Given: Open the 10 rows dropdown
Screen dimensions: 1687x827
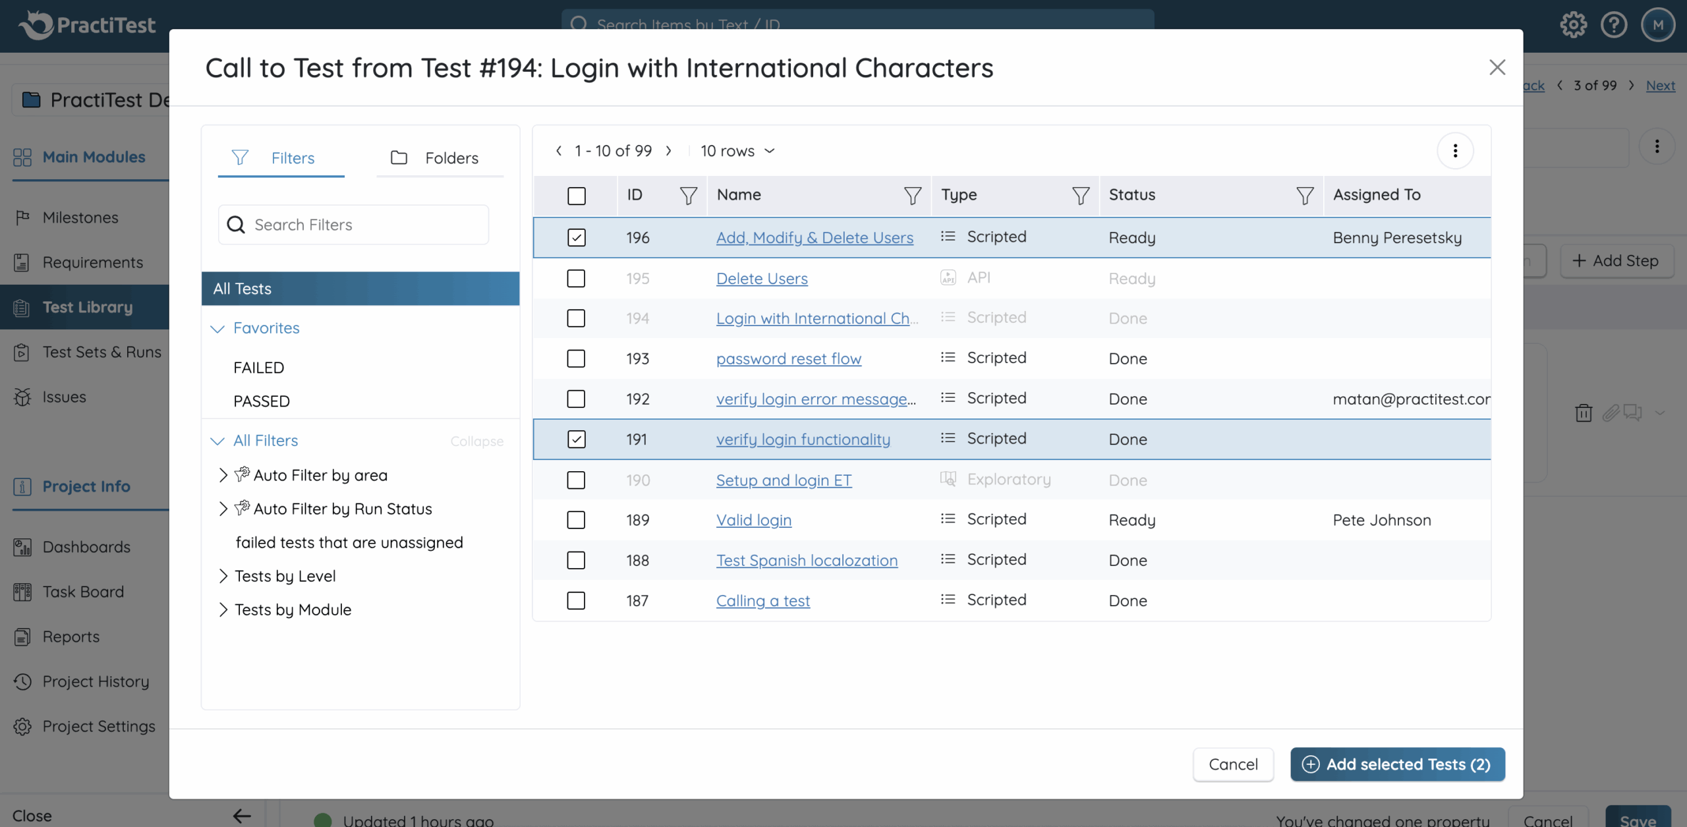Looking at the screenshot, I should [x=737, y=151].
